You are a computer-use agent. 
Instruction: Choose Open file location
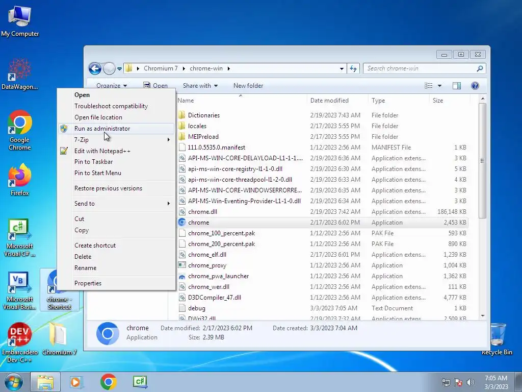pyautogui.click(x=98, y=117)
